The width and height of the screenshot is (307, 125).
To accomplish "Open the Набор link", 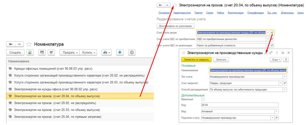I will click(220, 13).
